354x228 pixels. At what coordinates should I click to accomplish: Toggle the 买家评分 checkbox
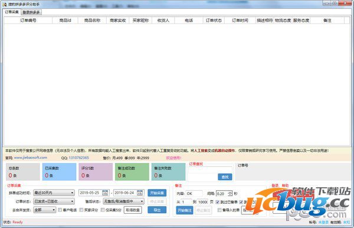tap(81, 210)
